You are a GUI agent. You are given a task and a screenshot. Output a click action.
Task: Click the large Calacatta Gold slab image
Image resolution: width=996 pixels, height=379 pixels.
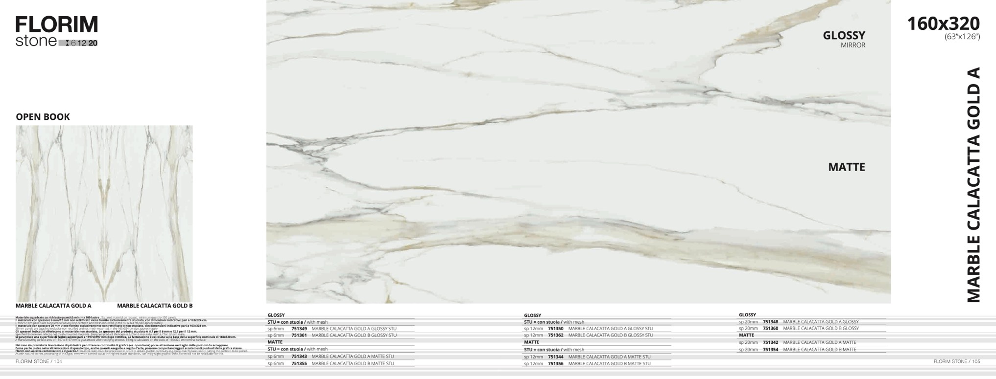[578, 152]
